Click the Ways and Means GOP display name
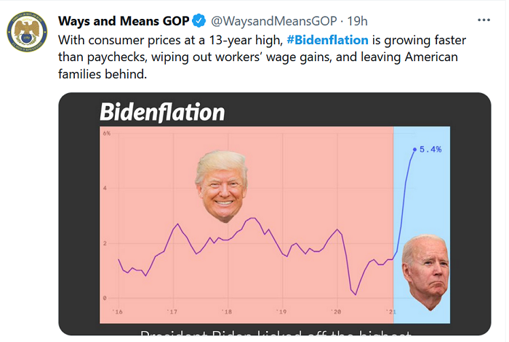The height and width of the screenshot is (342, 509). (x=124, y=21)
